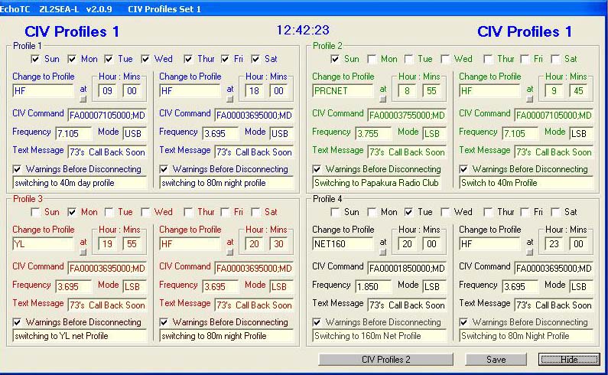Screen dimensions: 608x375
Task: Click the small "at" button beside Profile 4's 23:00 entry
Action: [x=528, y=251]
